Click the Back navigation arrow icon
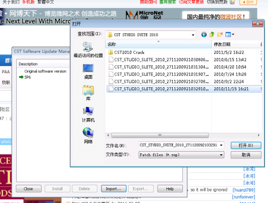The height and width of the screenshot is (203, 268). [204, 35]
